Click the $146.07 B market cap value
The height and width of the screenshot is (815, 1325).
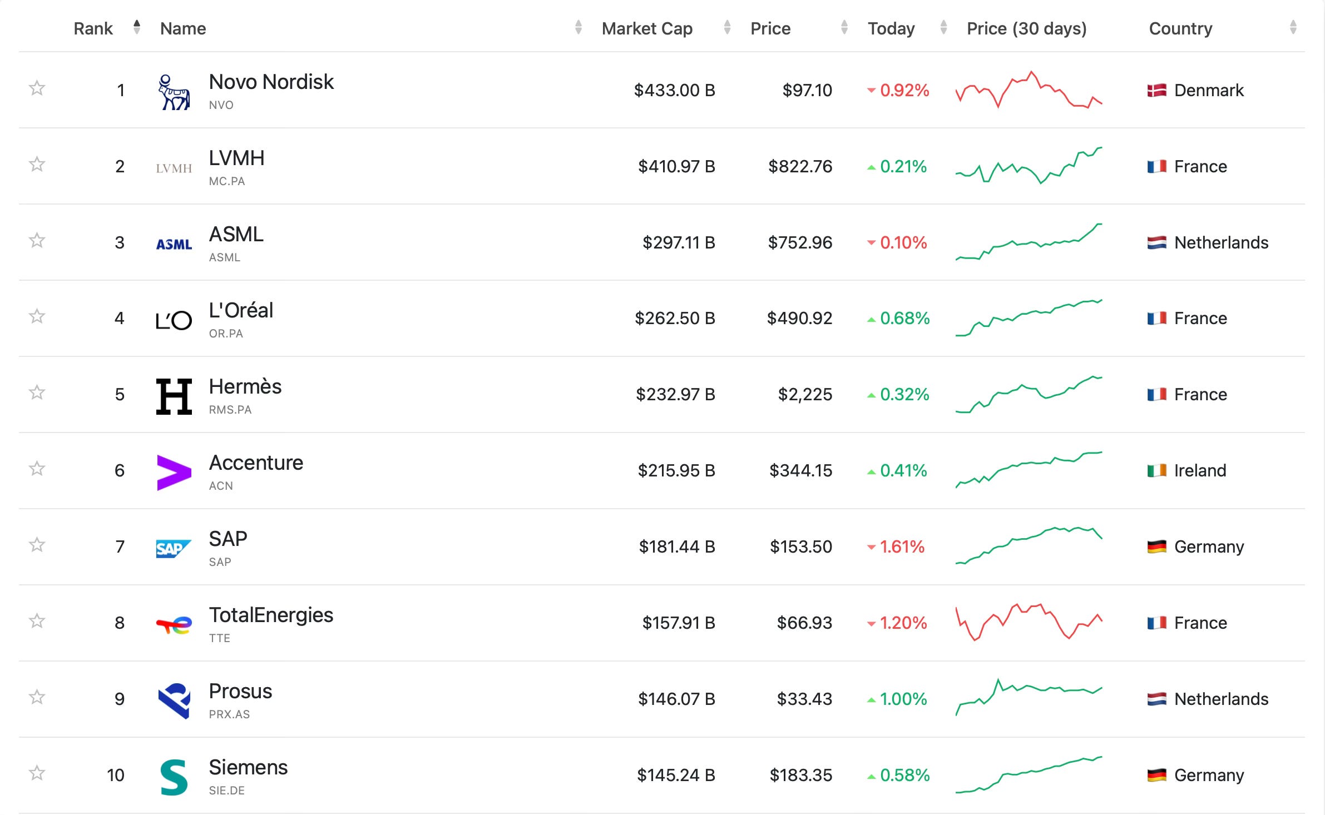tap(676, 699)
